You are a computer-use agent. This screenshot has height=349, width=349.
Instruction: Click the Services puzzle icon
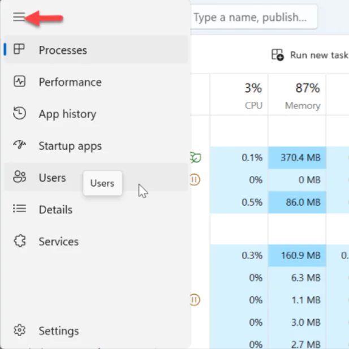(x=19, y=242)
